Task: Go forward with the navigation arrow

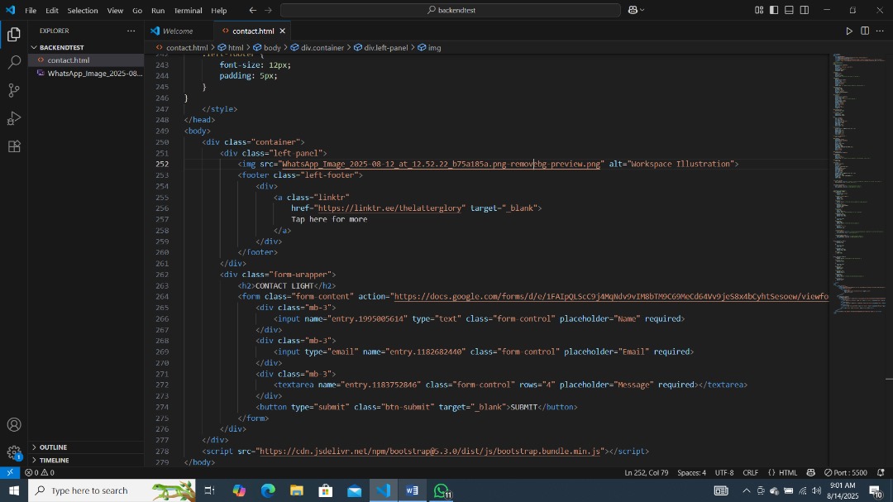Action: tap(268, 10)
